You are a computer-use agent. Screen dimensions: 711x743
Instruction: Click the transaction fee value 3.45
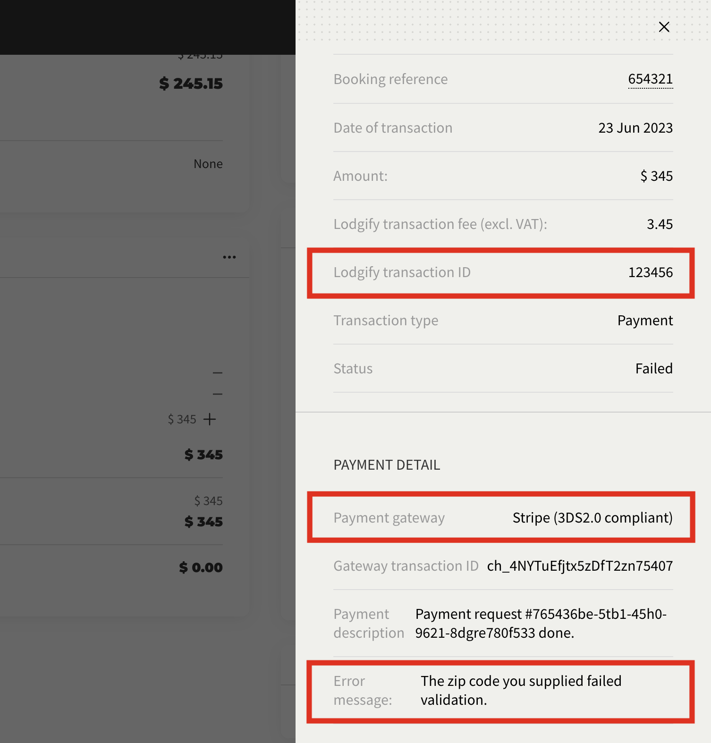point(660,224)
